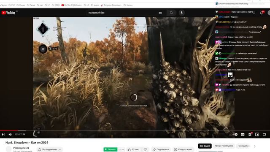Open the YouTube home logo
The width and height of the screenshot is (270, 152).
click(x=8, y=13)
